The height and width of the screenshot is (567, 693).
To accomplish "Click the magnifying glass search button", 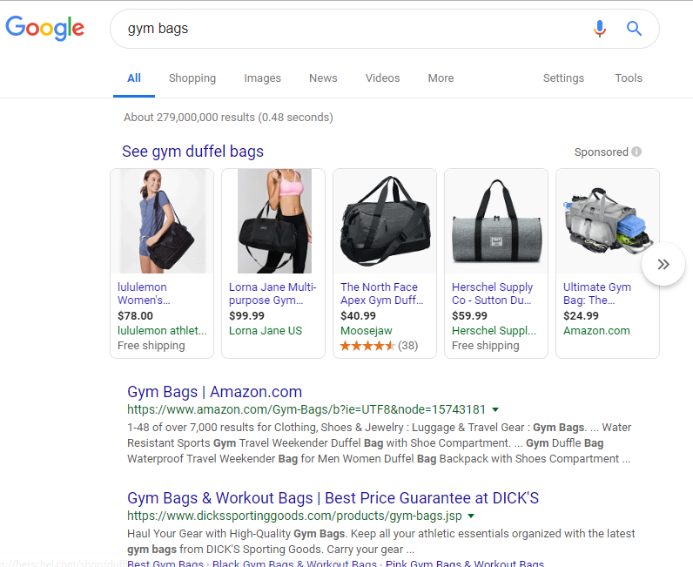I will [634, 29].
